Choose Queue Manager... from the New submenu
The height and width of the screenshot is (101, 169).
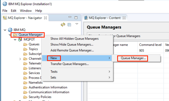point(133,58)
